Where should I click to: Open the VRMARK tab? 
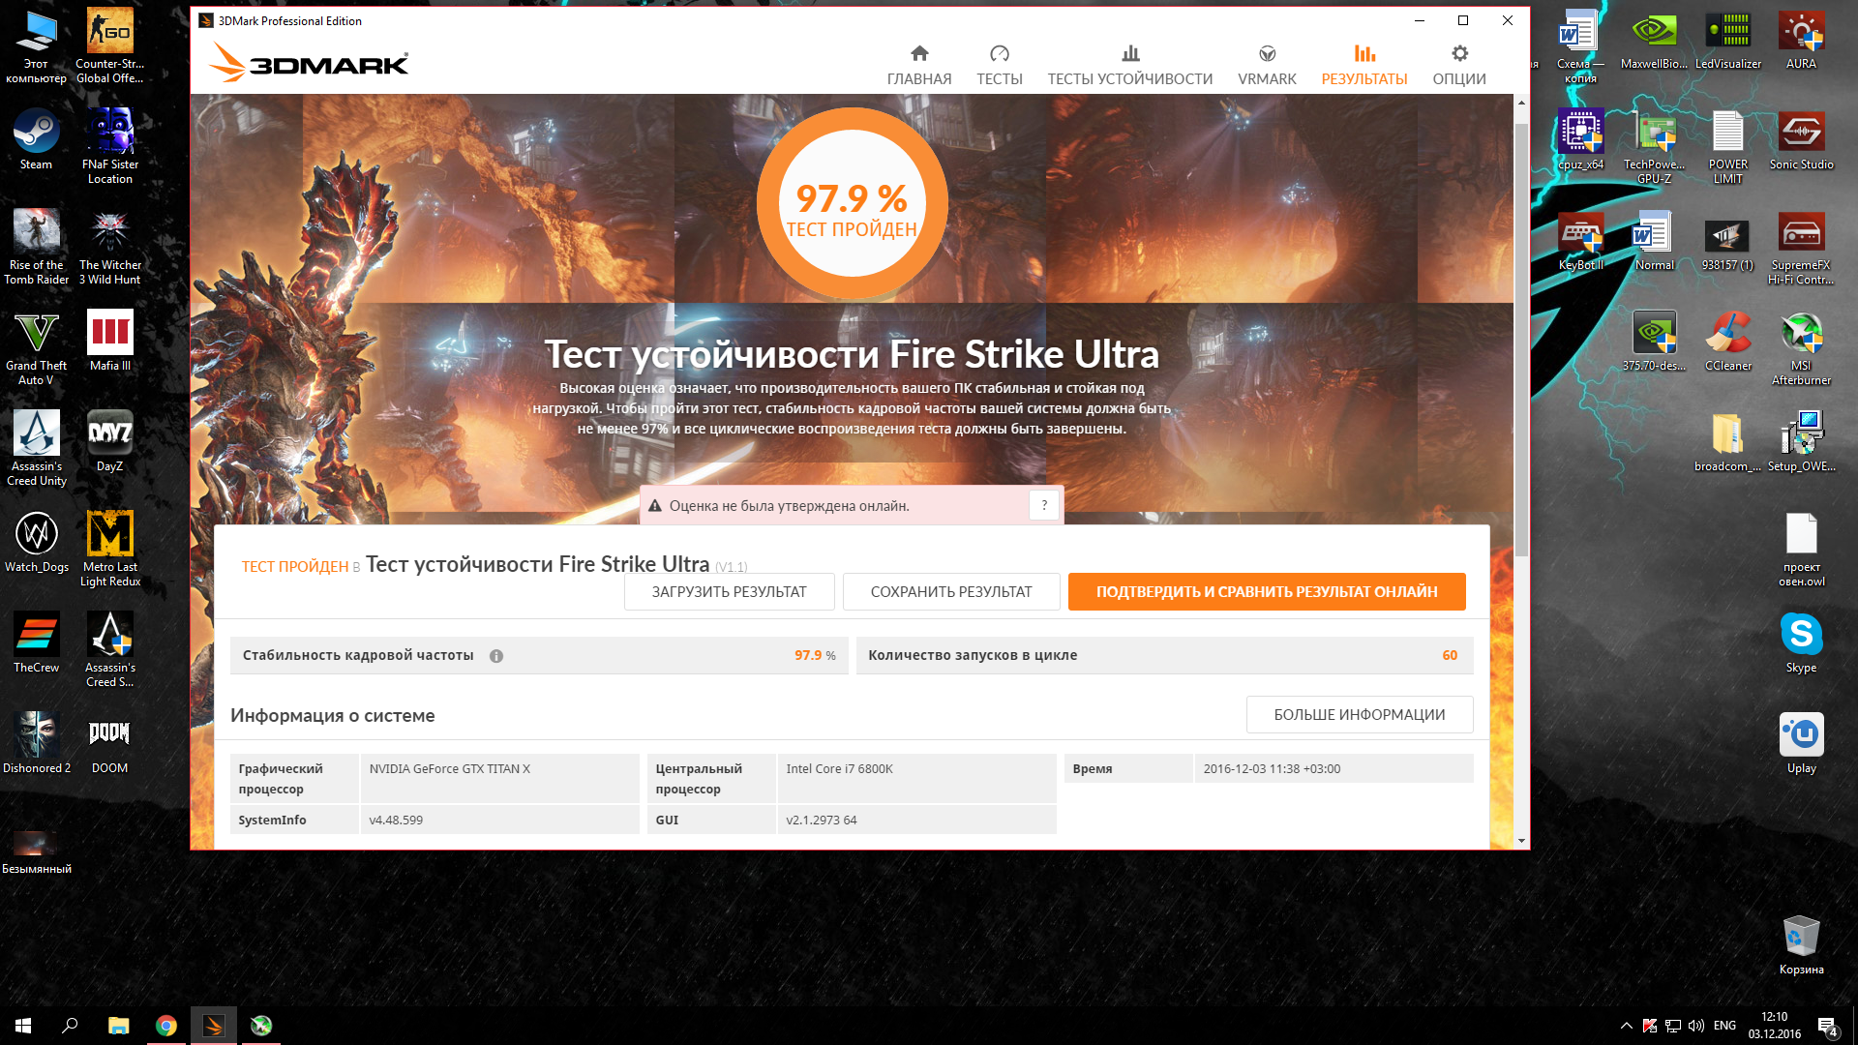[1266, 65]
